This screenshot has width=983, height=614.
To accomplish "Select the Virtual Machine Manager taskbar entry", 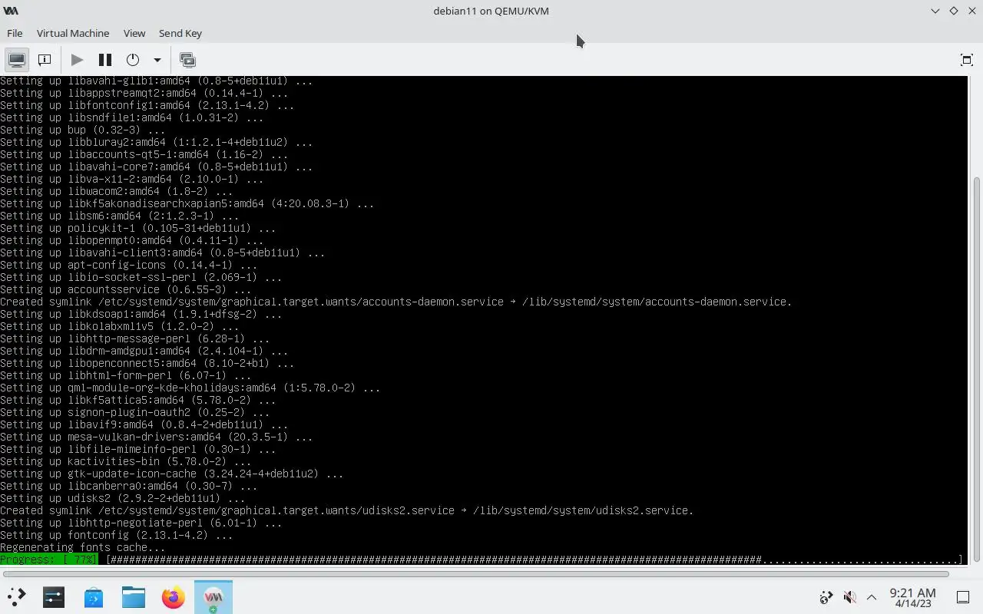I will coord(213,596).
